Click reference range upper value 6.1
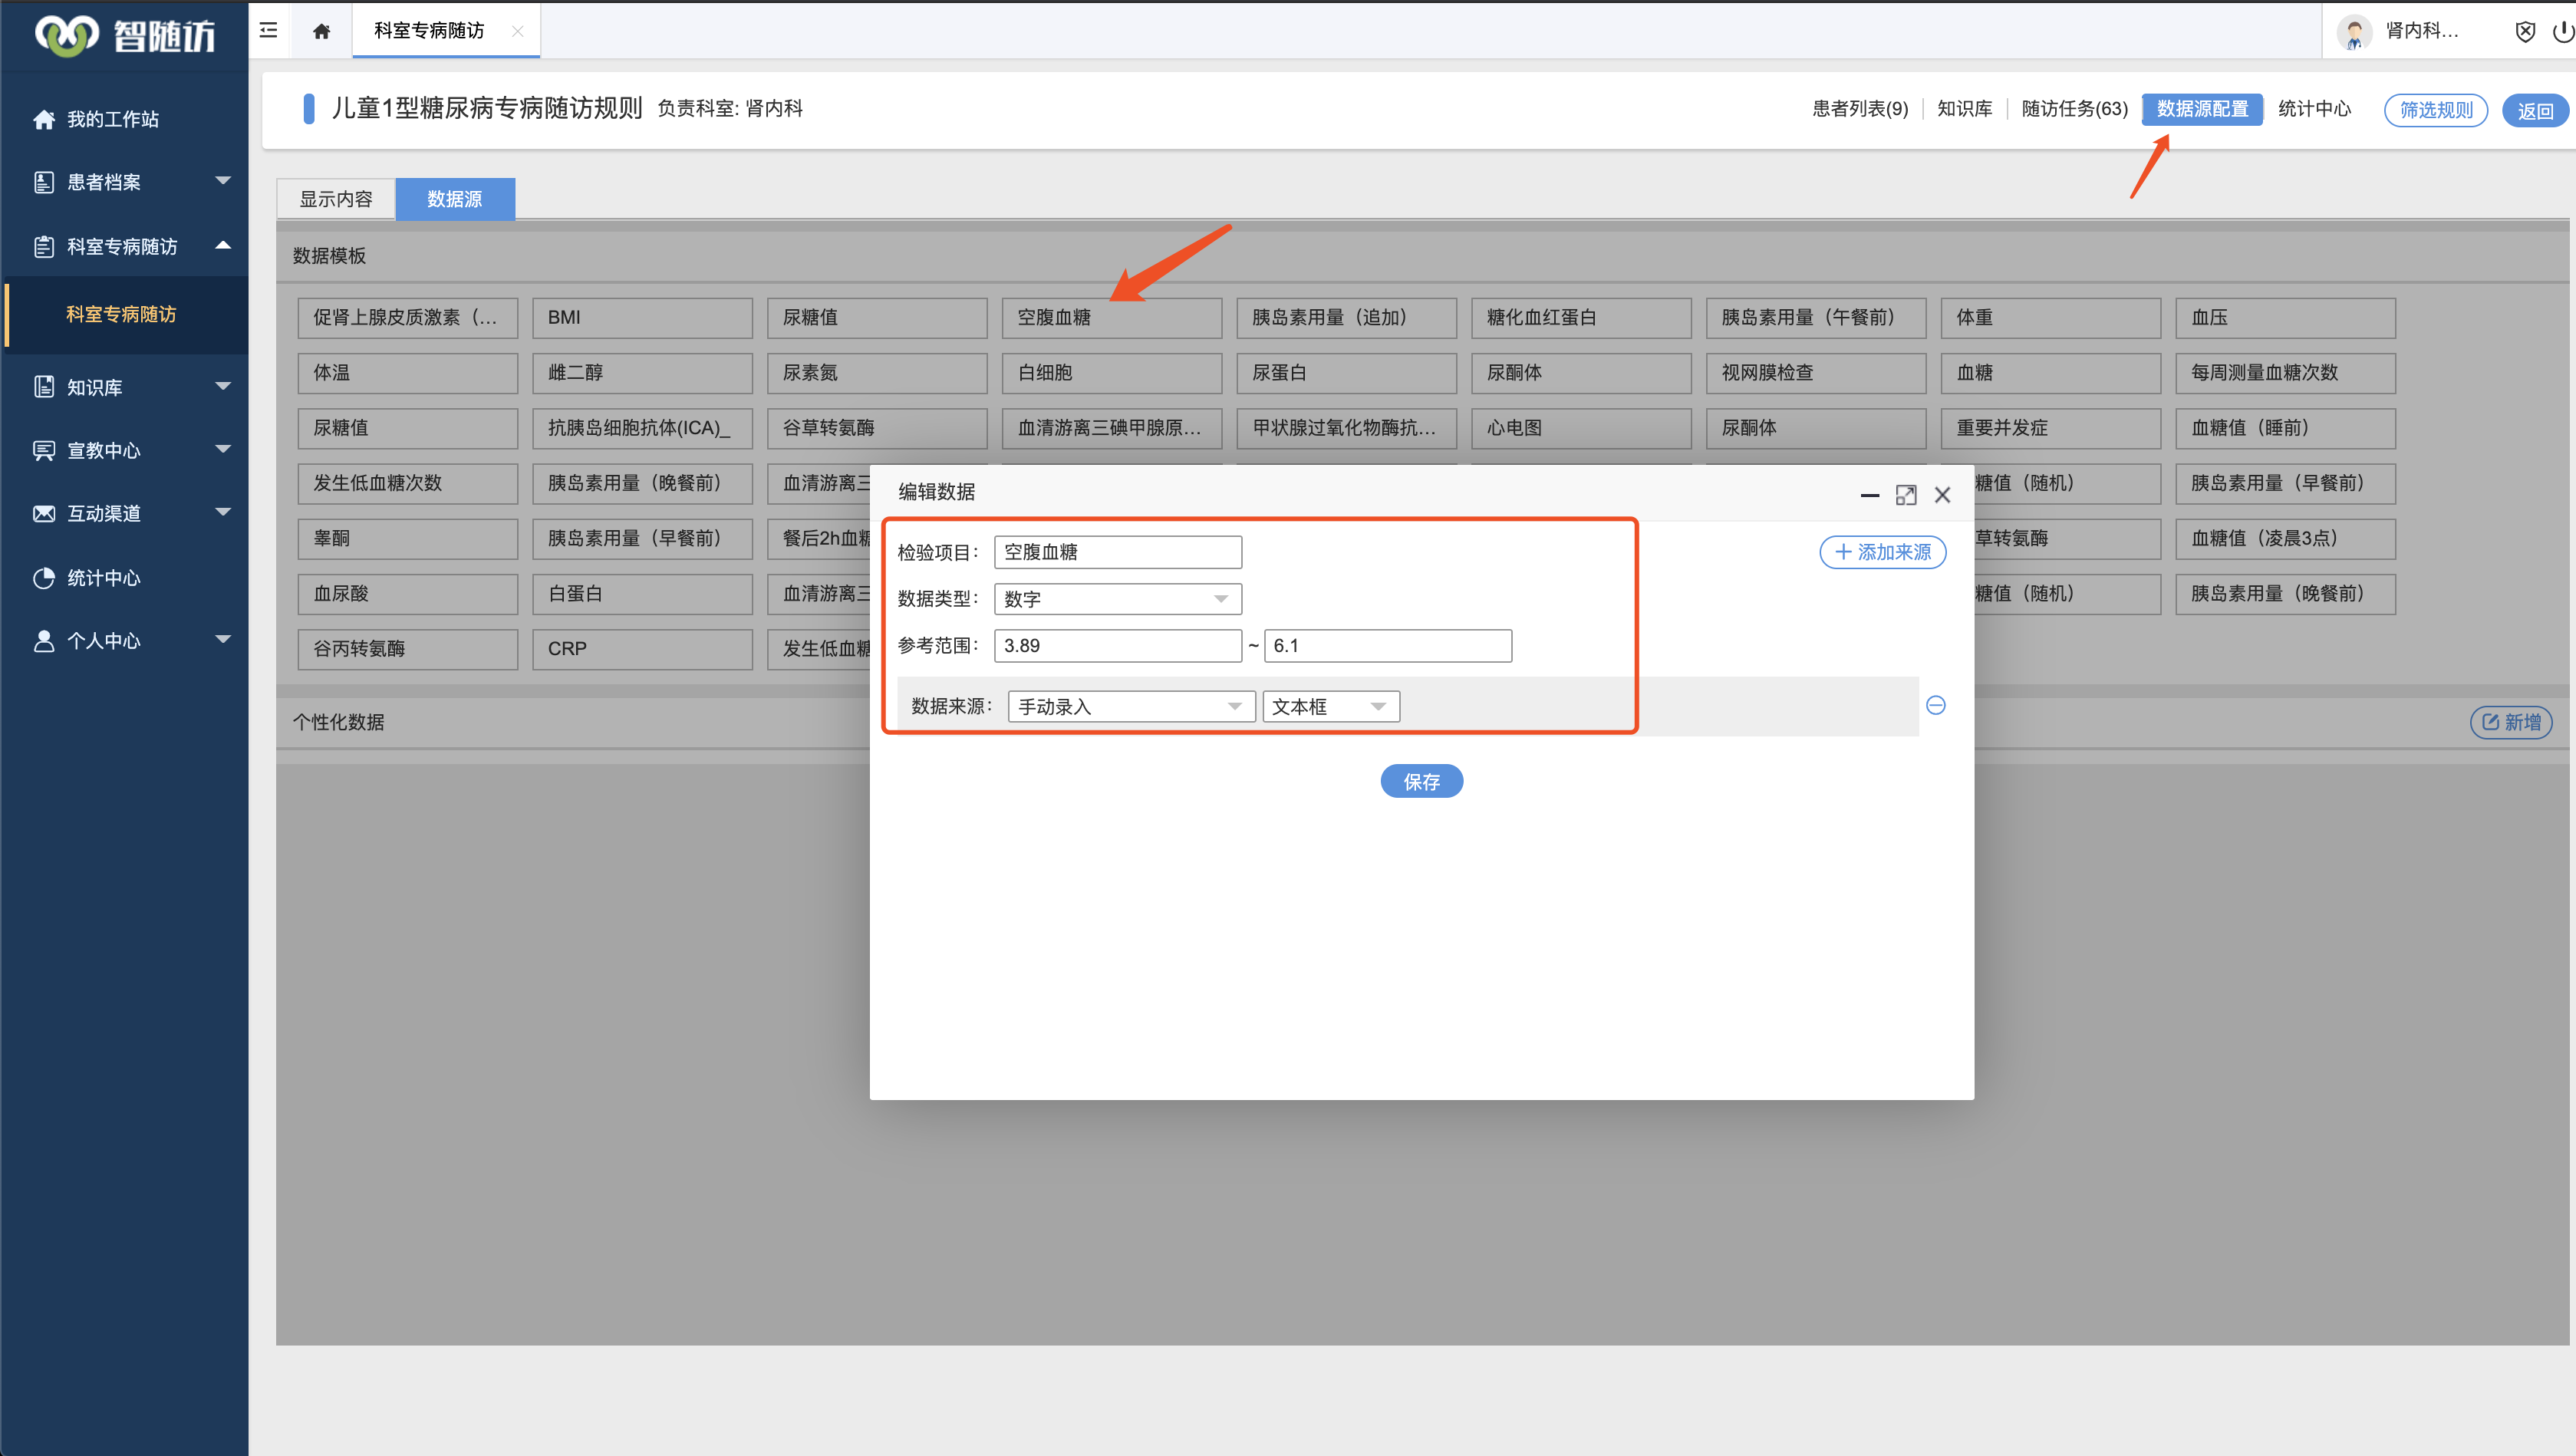This screenshot has height=1456, width=2576. coord(1388,646)
